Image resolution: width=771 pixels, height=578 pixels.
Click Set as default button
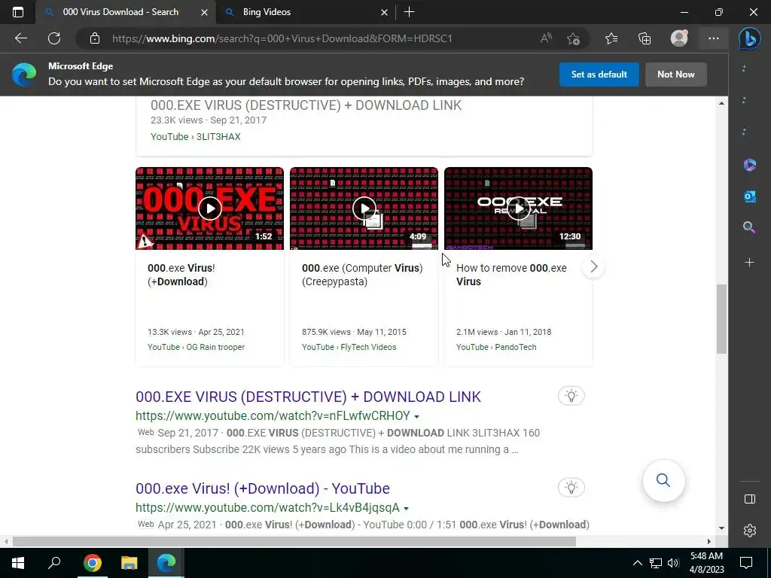599,75
